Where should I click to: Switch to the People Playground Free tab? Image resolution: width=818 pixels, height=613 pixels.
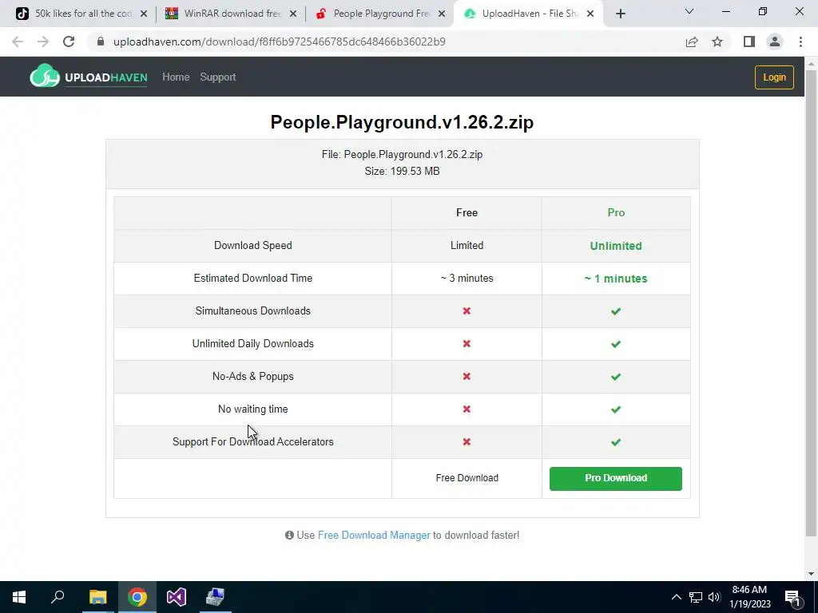pos(379,14)
